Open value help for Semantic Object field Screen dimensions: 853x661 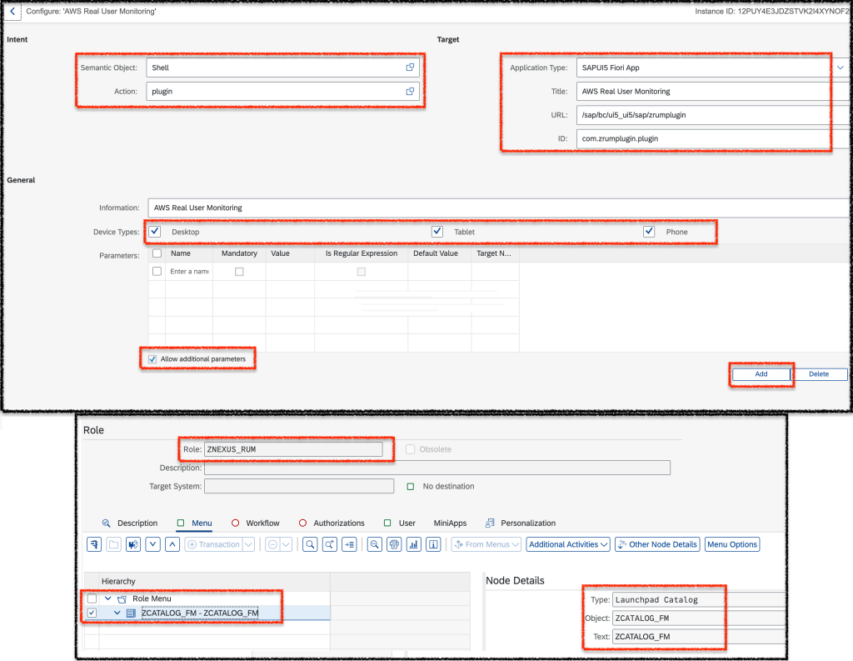pos(409,68)
